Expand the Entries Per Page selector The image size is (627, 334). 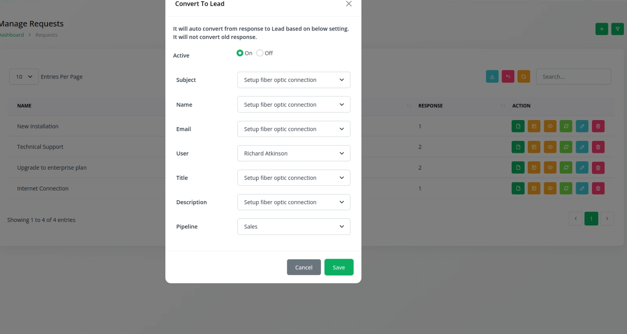click(x=24, y=77)
